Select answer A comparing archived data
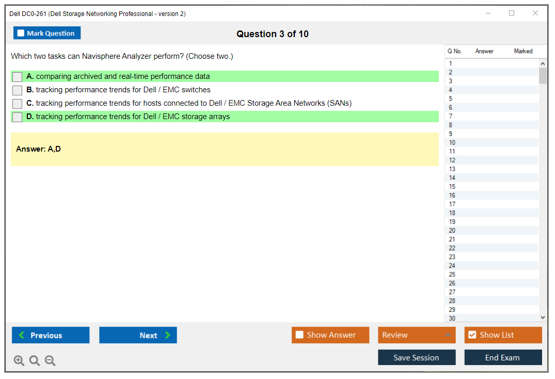 [x=18, y=77]
